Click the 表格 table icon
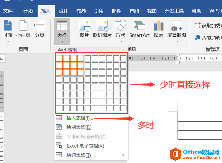The width and height of the screenshot is (222, 163). [x=62, y=25]
